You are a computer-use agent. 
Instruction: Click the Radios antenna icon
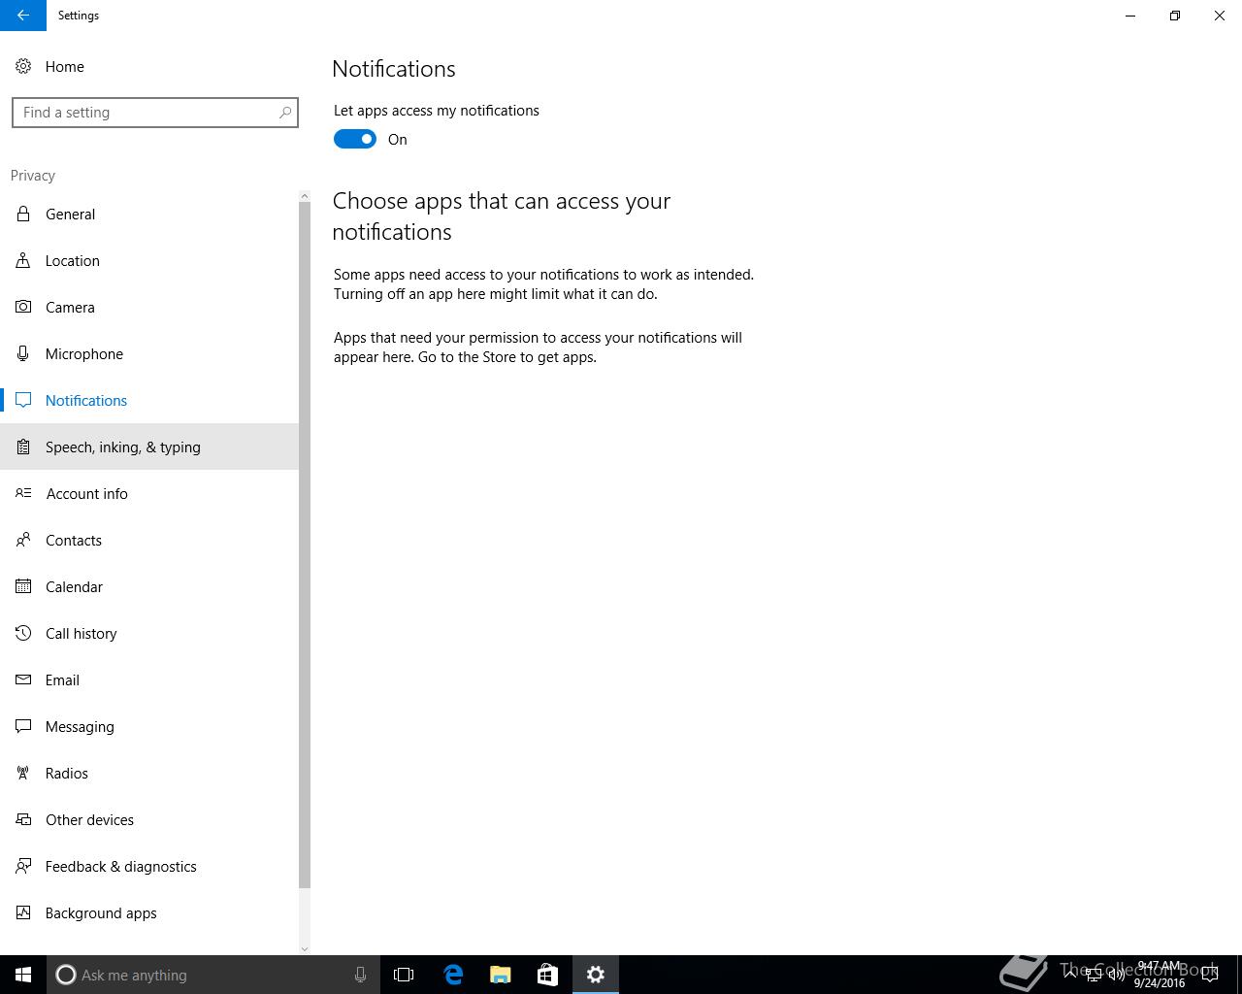23,773
